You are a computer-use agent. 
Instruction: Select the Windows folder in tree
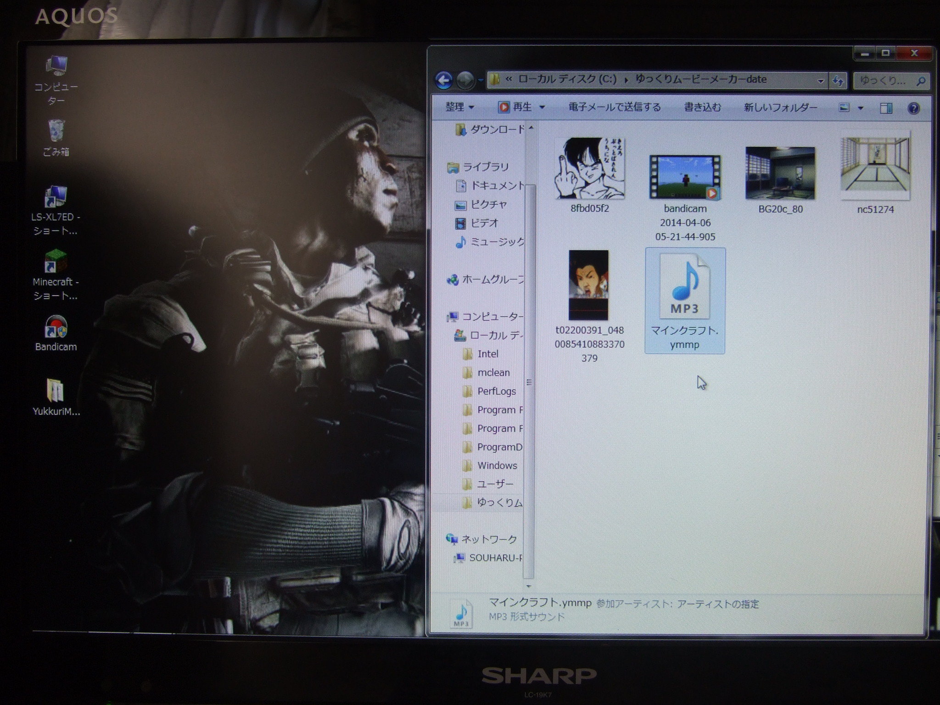tap(497, 465)
